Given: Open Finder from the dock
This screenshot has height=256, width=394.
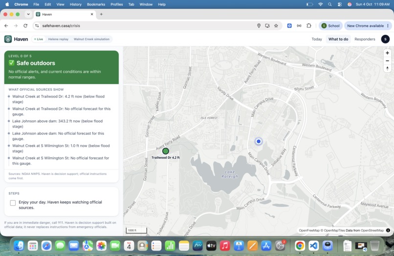Looking at the screenshot, I should (19, 246).
